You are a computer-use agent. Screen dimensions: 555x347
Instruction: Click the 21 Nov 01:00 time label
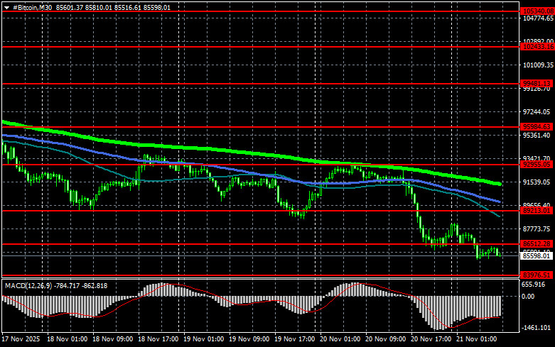tap(477, 339)
